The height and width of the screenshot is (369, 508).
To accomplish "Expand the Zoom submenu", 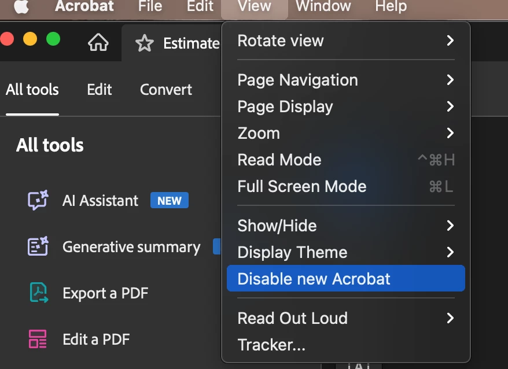I will point(345,133).
